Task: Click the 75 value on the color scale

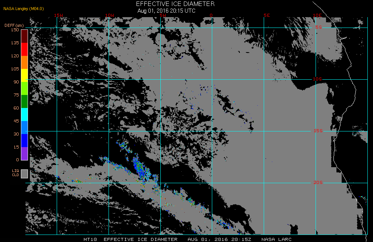Action: pyautogui.click(x=16, y=95)
